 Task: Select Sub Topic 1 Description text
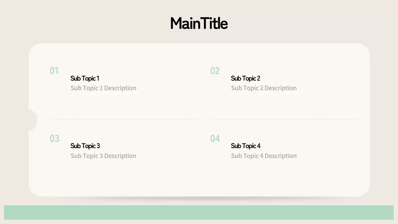pos(103,88)
